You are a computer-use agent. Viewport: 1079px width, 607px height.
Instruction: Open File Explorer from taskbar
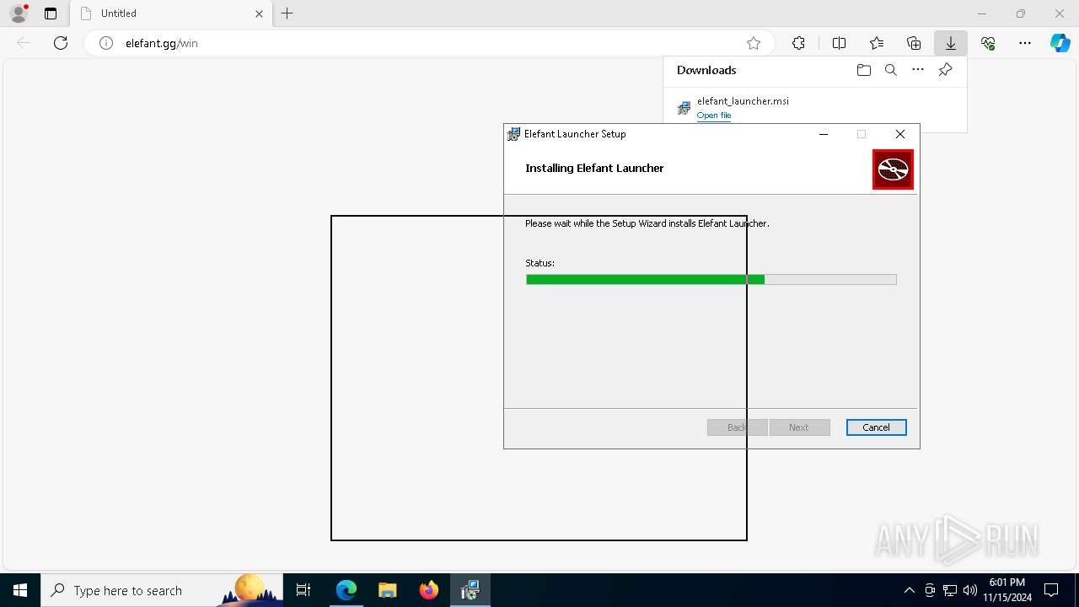pos(387,590)
